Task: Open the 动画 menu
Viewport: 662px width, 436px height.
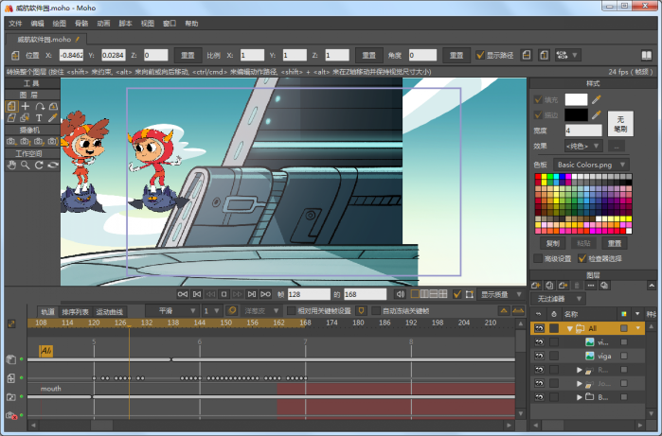Action: 103,24
